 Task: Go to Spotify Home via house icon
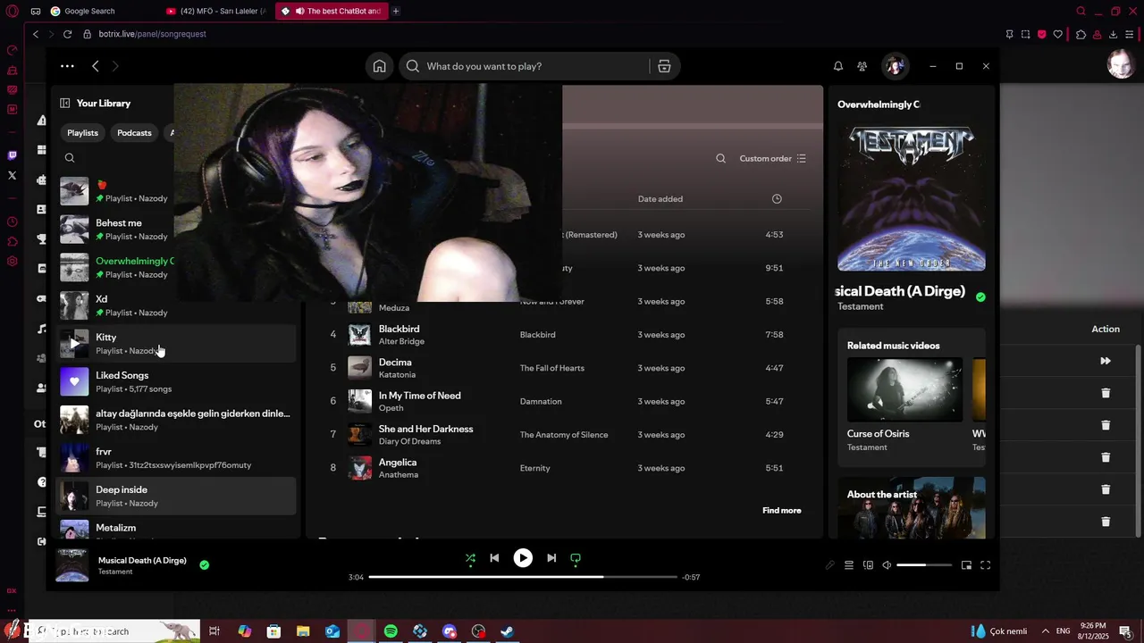380,66
